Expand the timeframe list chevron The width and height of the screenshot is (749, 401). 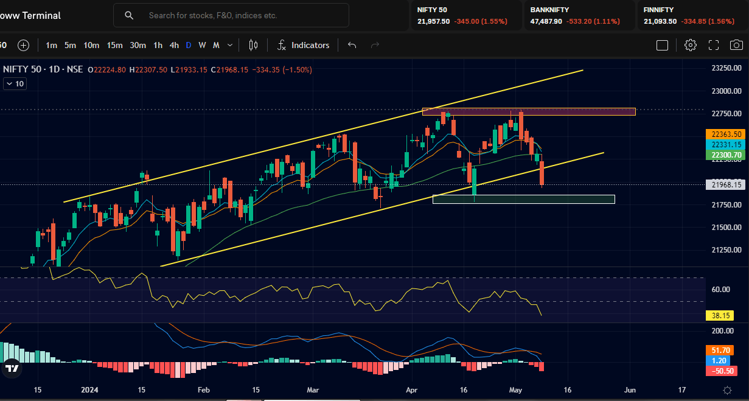[x=230, y=45]
